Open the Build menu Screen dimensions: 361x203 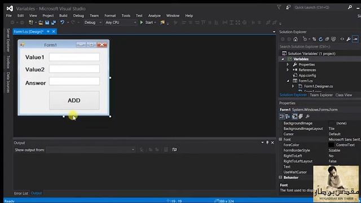click(63, 16)
